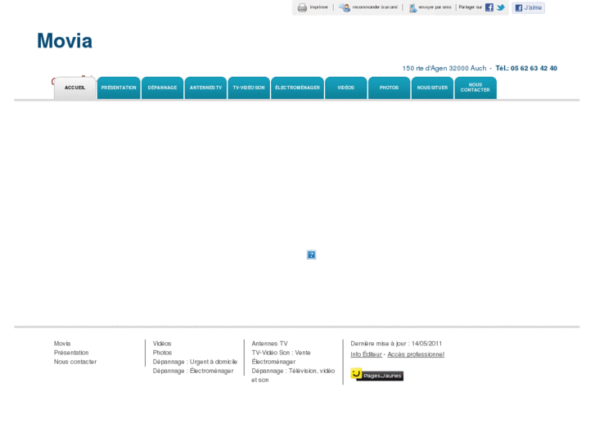Click the Facebook J'aime like button

pos(528,7)
